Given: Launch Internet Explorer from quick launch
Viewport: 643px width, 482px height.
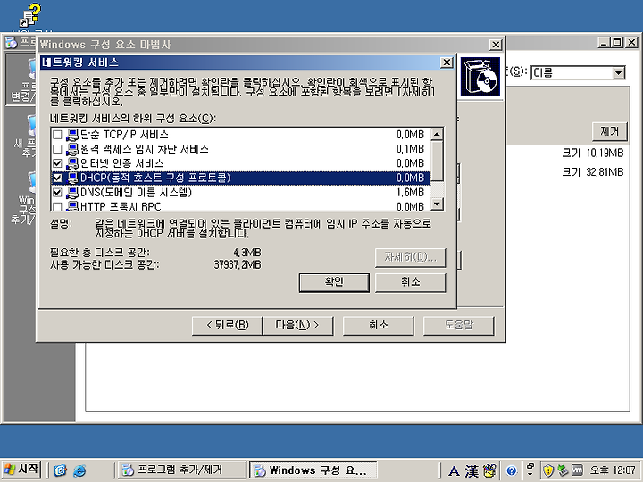Looking at the screenshot, I should (79, 470).
